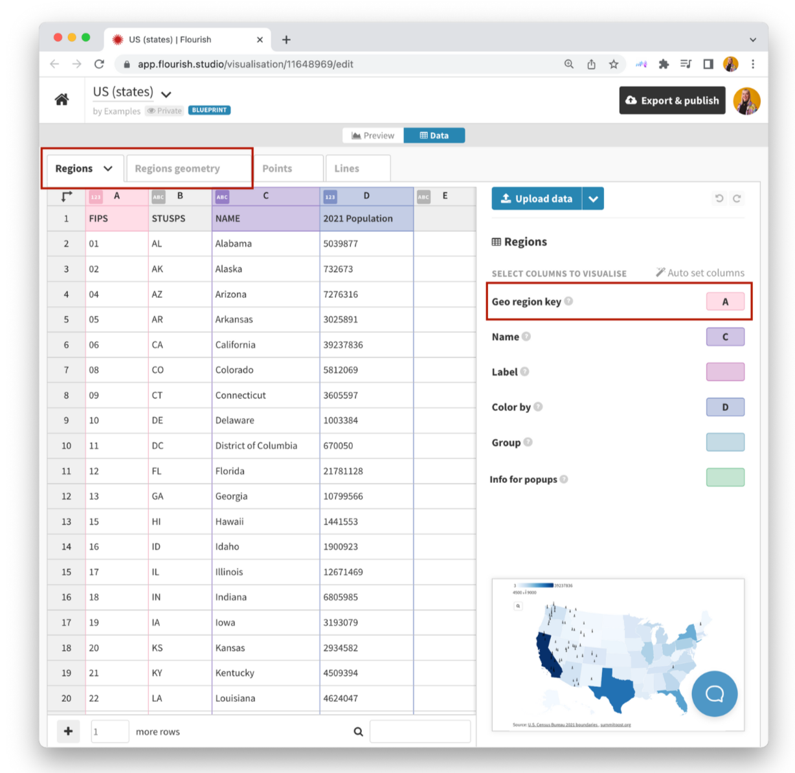Open the Chrome profile avatar
The width and height of the screenshot is (795, 773).
(730, 64)
